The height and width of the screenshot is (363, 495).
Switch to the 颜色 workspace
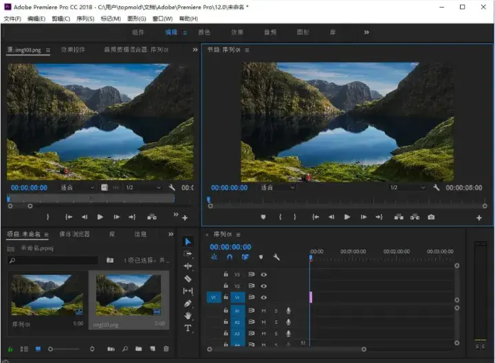204,32
